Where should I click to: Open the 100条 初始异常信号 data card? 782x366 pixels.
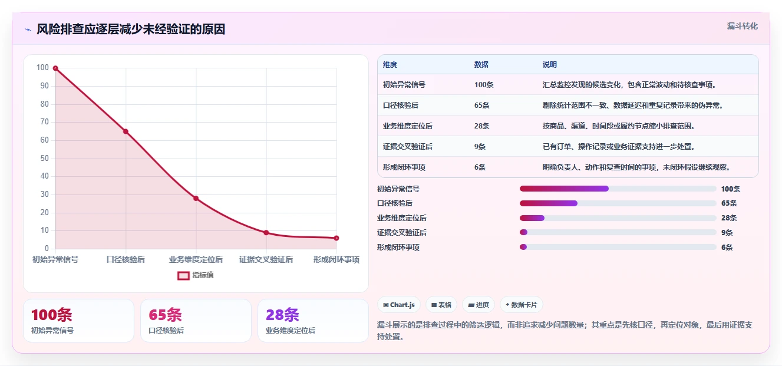[78, 321]
